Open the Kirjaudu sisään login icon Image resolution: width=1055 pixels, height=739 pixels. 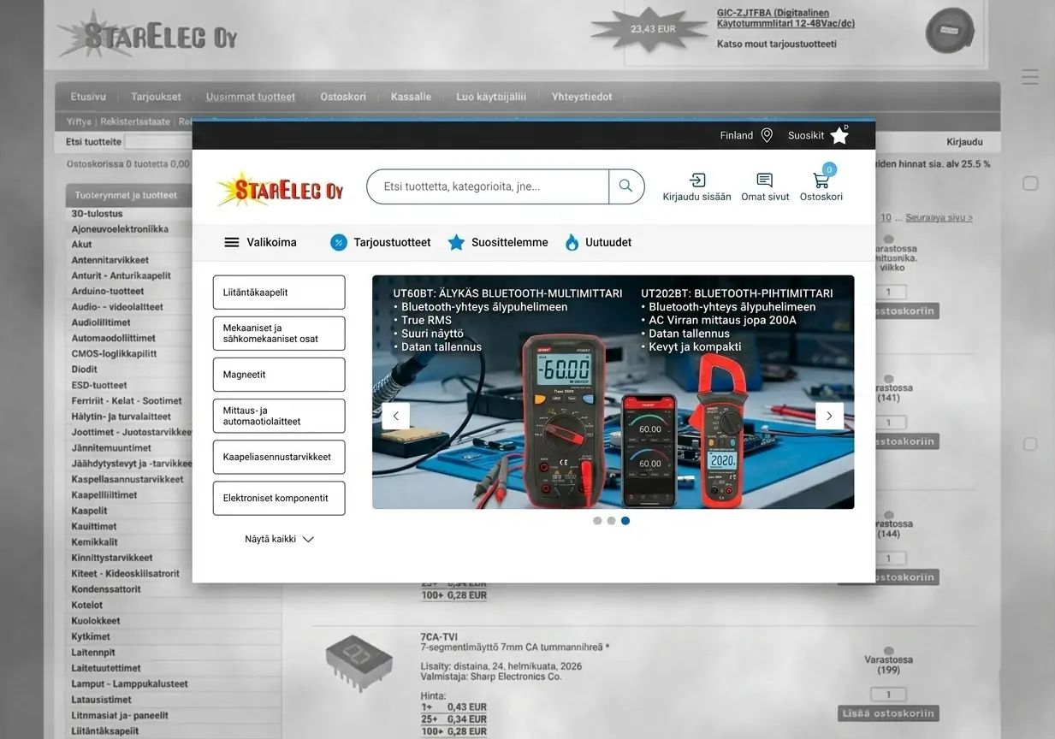tap(697, 180)
